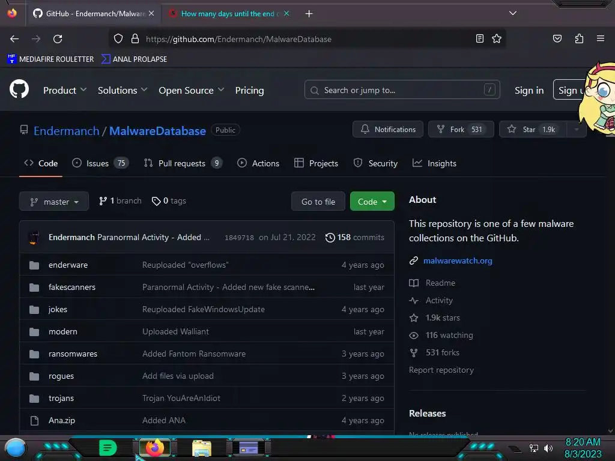
Task: Open the jokes folder
Action: point(58,309)
